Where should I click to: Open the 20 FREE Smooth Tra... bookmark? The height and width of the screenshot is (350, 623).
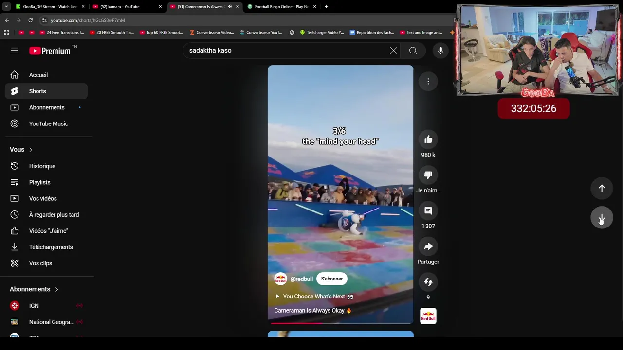(111, 33)
